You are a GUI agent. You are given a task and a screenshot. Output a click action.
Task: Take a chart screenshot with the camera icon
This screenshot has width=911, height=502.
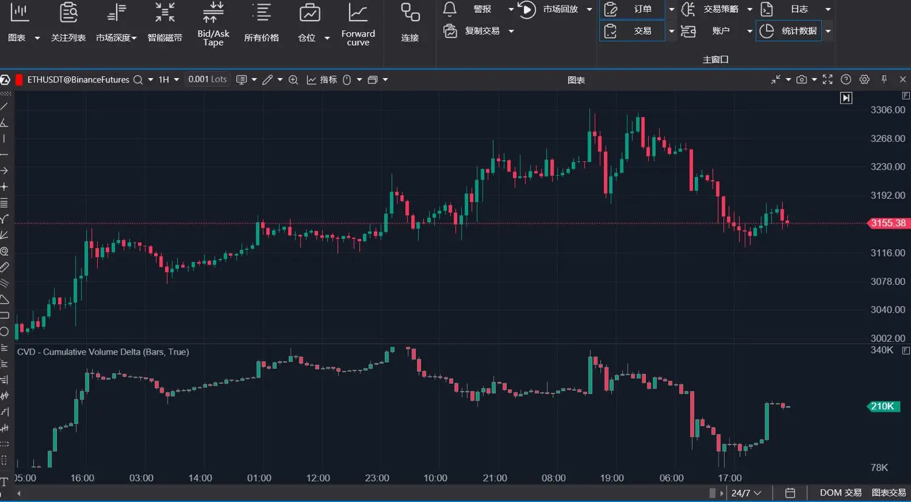(x=802, y=79)
